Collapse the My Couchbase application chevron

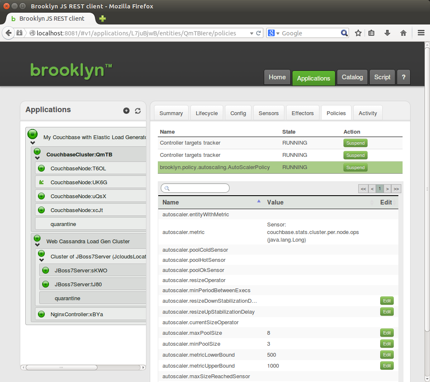tap(32, 143)
